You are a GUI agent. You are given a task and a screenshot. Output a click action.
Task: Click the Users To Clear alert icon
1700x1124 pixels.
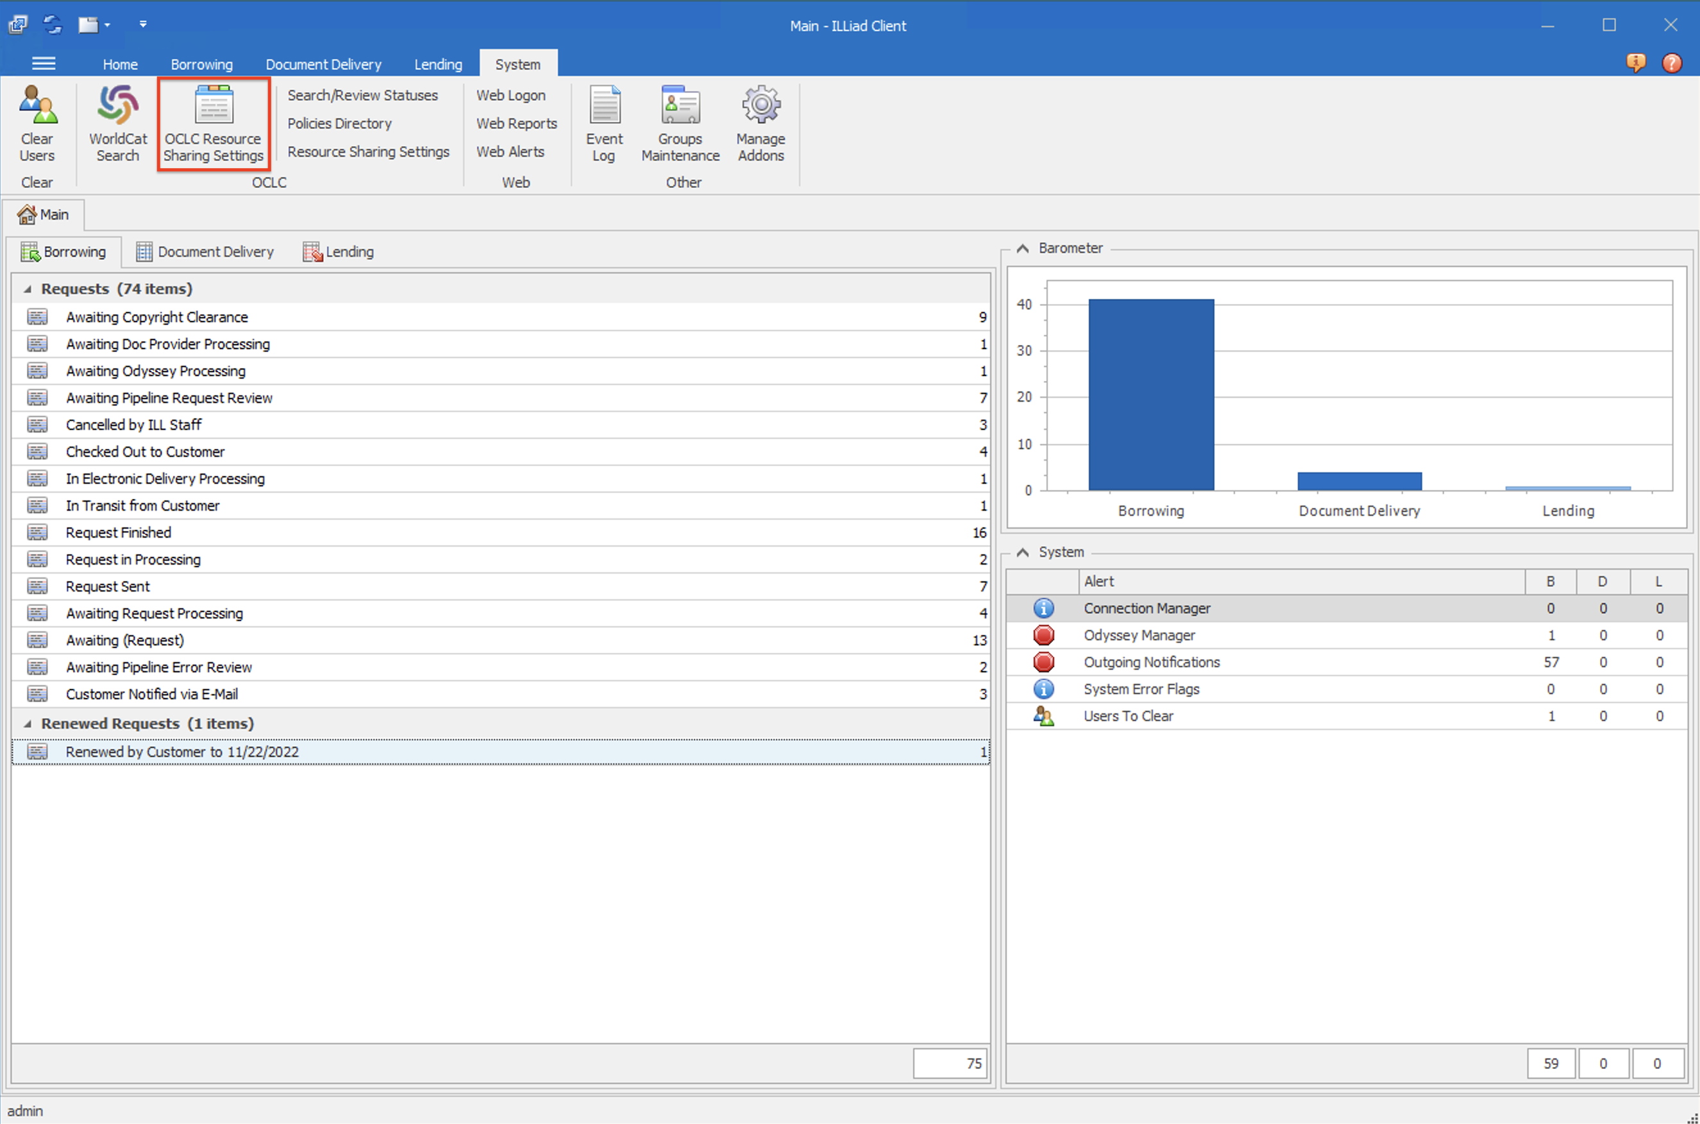coord(1044,715)
